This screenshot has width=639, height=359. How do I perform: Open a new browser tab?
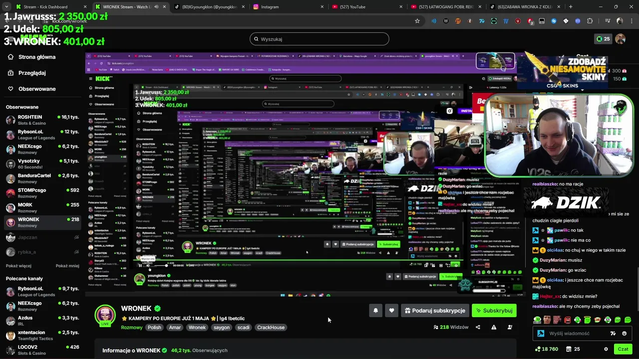point(571,7)
